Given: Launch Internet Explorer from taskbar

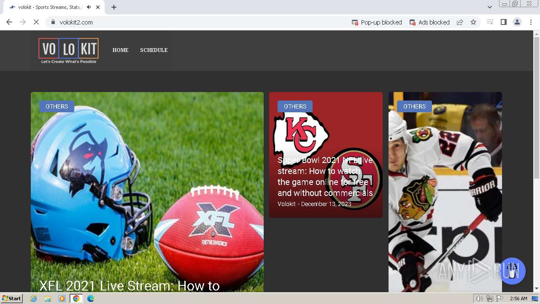Looking at the screenshot, I should 34,299.
